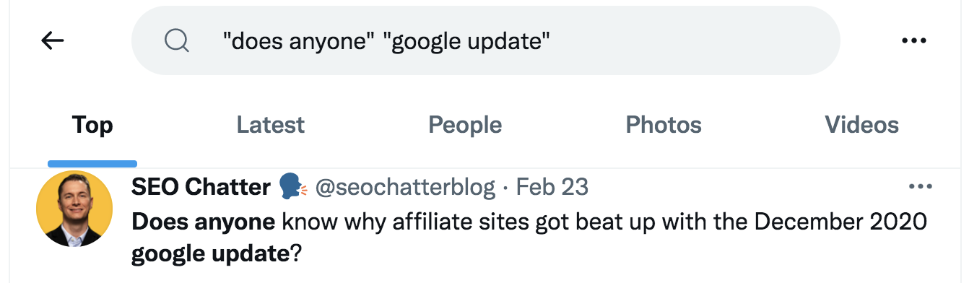This screenshot has width=969, height=283.
Task: Focus the search box containing "does anyone"
Action: tap(485, 40)
